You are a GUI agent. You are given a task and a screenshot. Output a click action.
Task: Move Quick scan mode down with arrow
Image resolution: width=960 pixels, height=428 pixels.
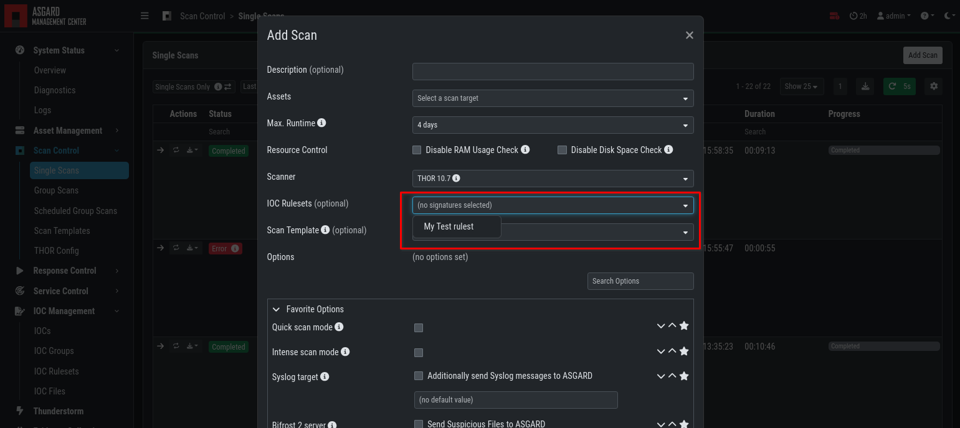(x=661, y=326)
